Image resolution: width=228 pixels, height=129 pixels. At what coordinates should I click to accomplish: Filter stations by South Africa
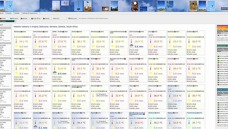point(36,19)
